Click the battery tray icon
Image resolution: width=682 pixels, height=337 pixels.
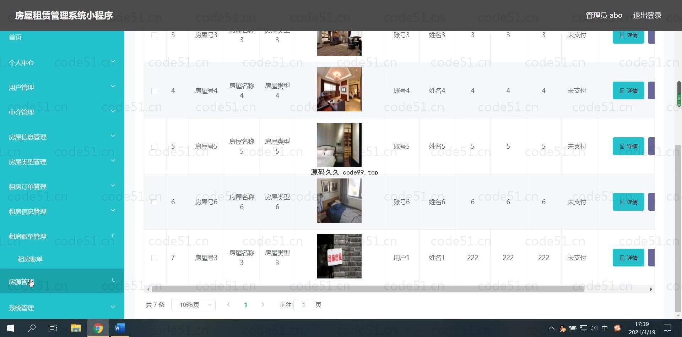coord(573,328)
